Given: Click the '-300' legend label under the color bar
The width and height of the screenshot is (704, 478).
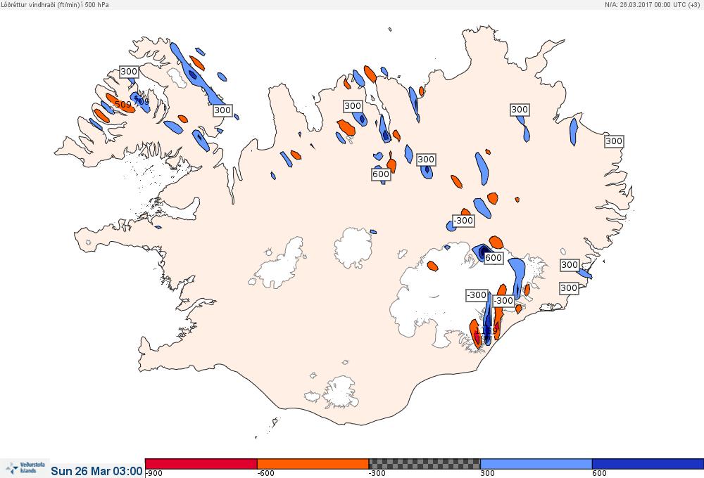Looking at the screenshot, I should coord(377,473).
